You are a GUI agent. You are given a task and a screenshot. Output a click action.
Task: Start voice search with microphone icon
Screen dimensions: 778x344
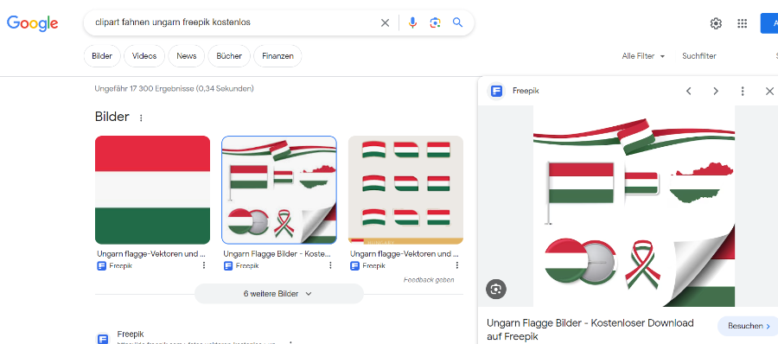pos(412,22)
